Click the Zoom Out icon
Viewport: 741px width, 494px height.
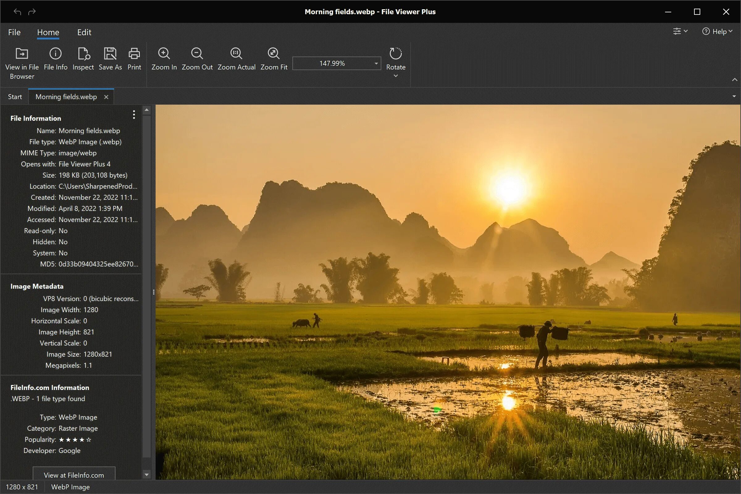(x=197, y=54)
